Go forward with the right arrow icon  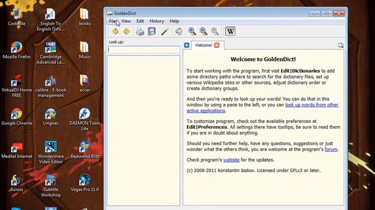(127, 31)
